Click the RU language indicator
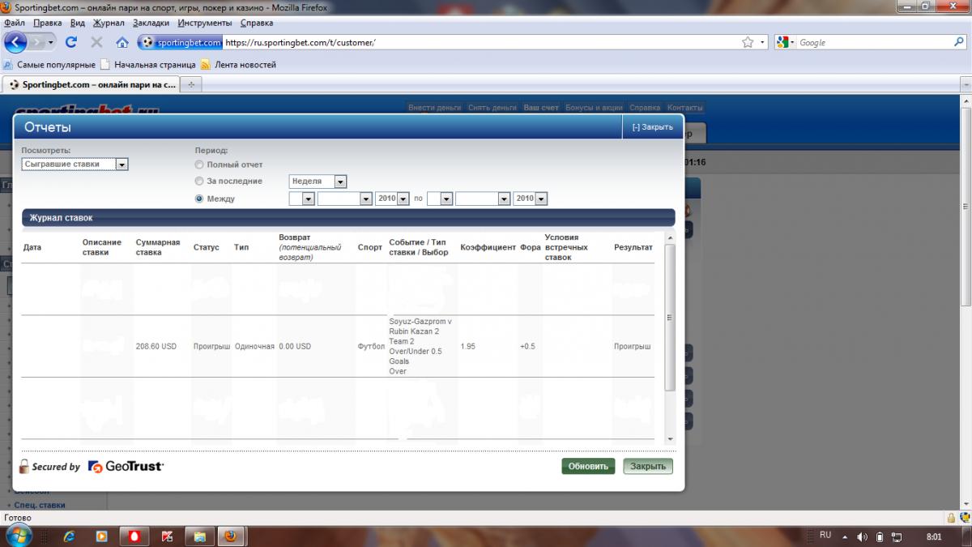972x547 pixels. pos(825,536)
